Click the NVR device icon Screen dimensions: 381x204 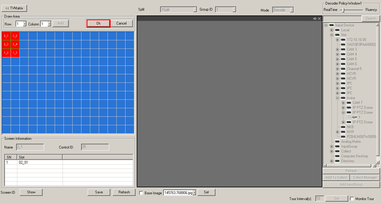coord(343,132)
